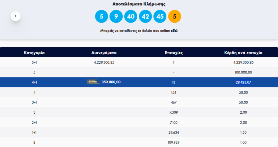Select the 5+1 category row
Screen dimensions: 278x147
point(34,62)
